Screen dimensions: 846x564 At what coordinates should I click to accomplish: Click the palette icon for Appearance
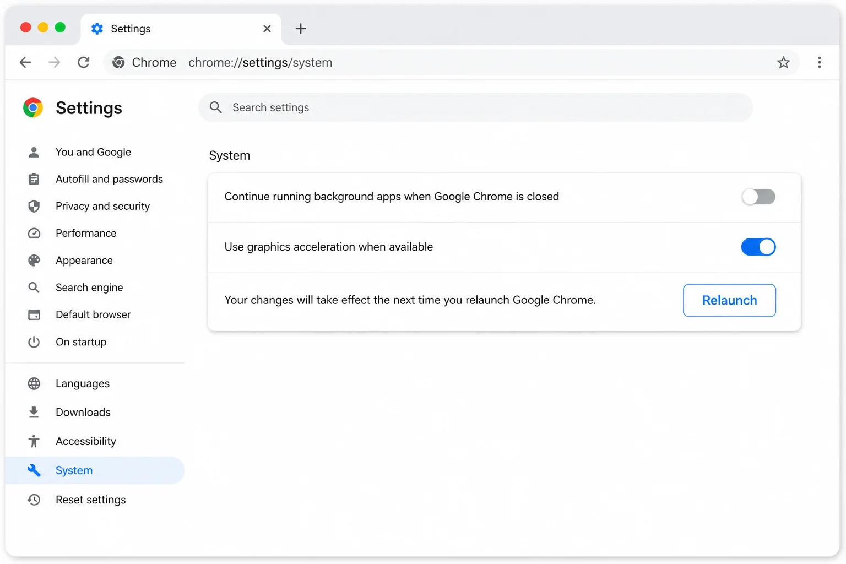coord(34,260)
